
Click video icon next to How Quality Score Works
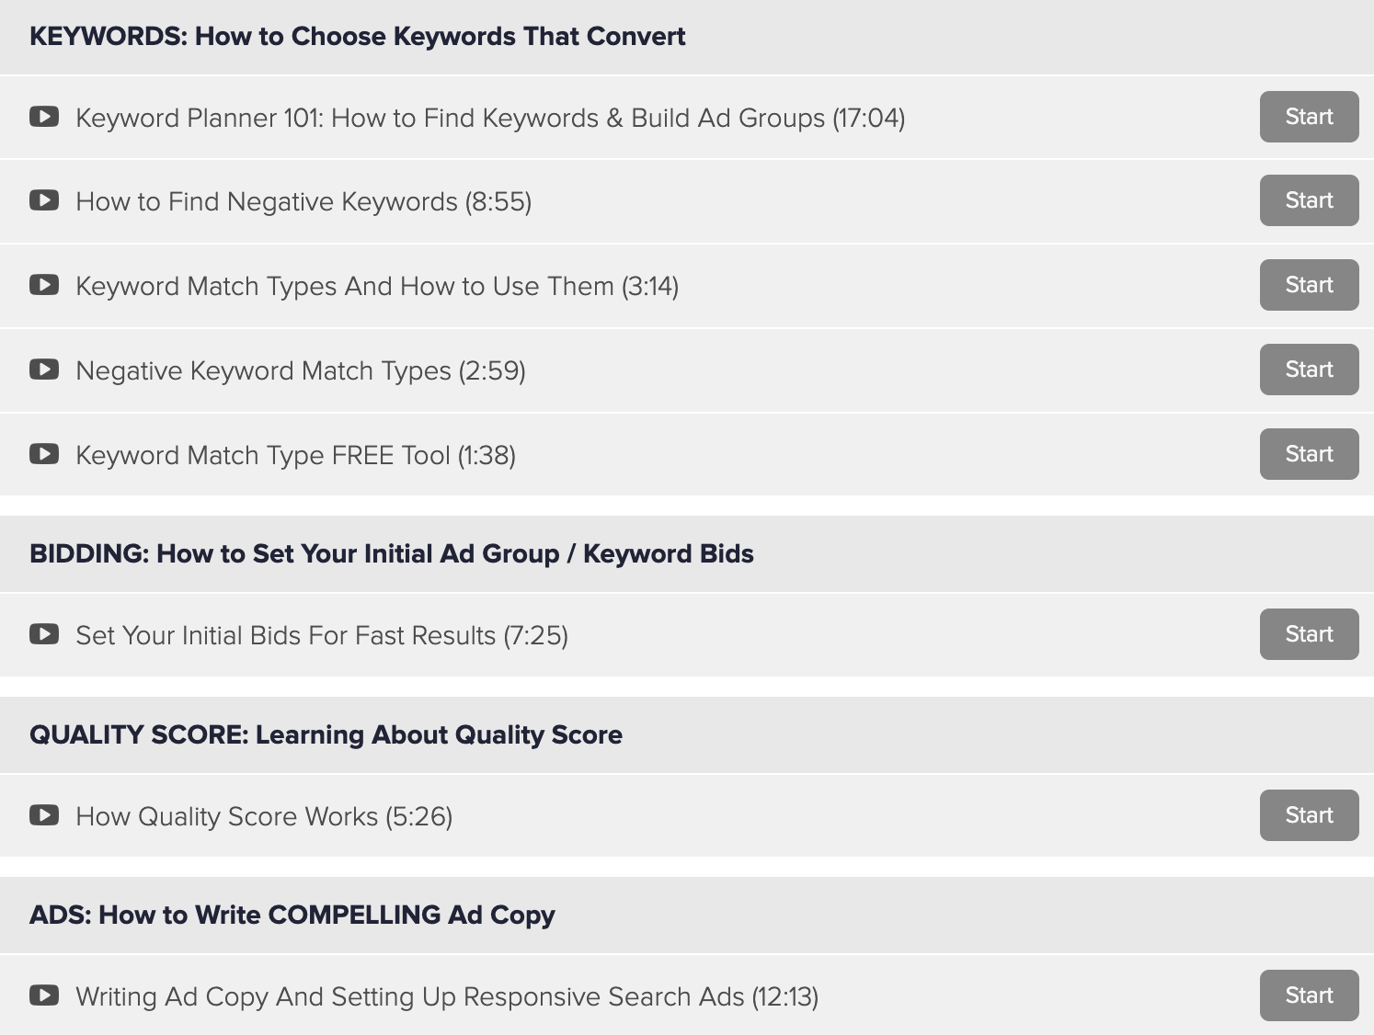(44, 815)
